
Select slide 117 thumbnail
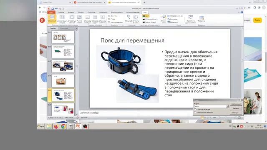63,66
